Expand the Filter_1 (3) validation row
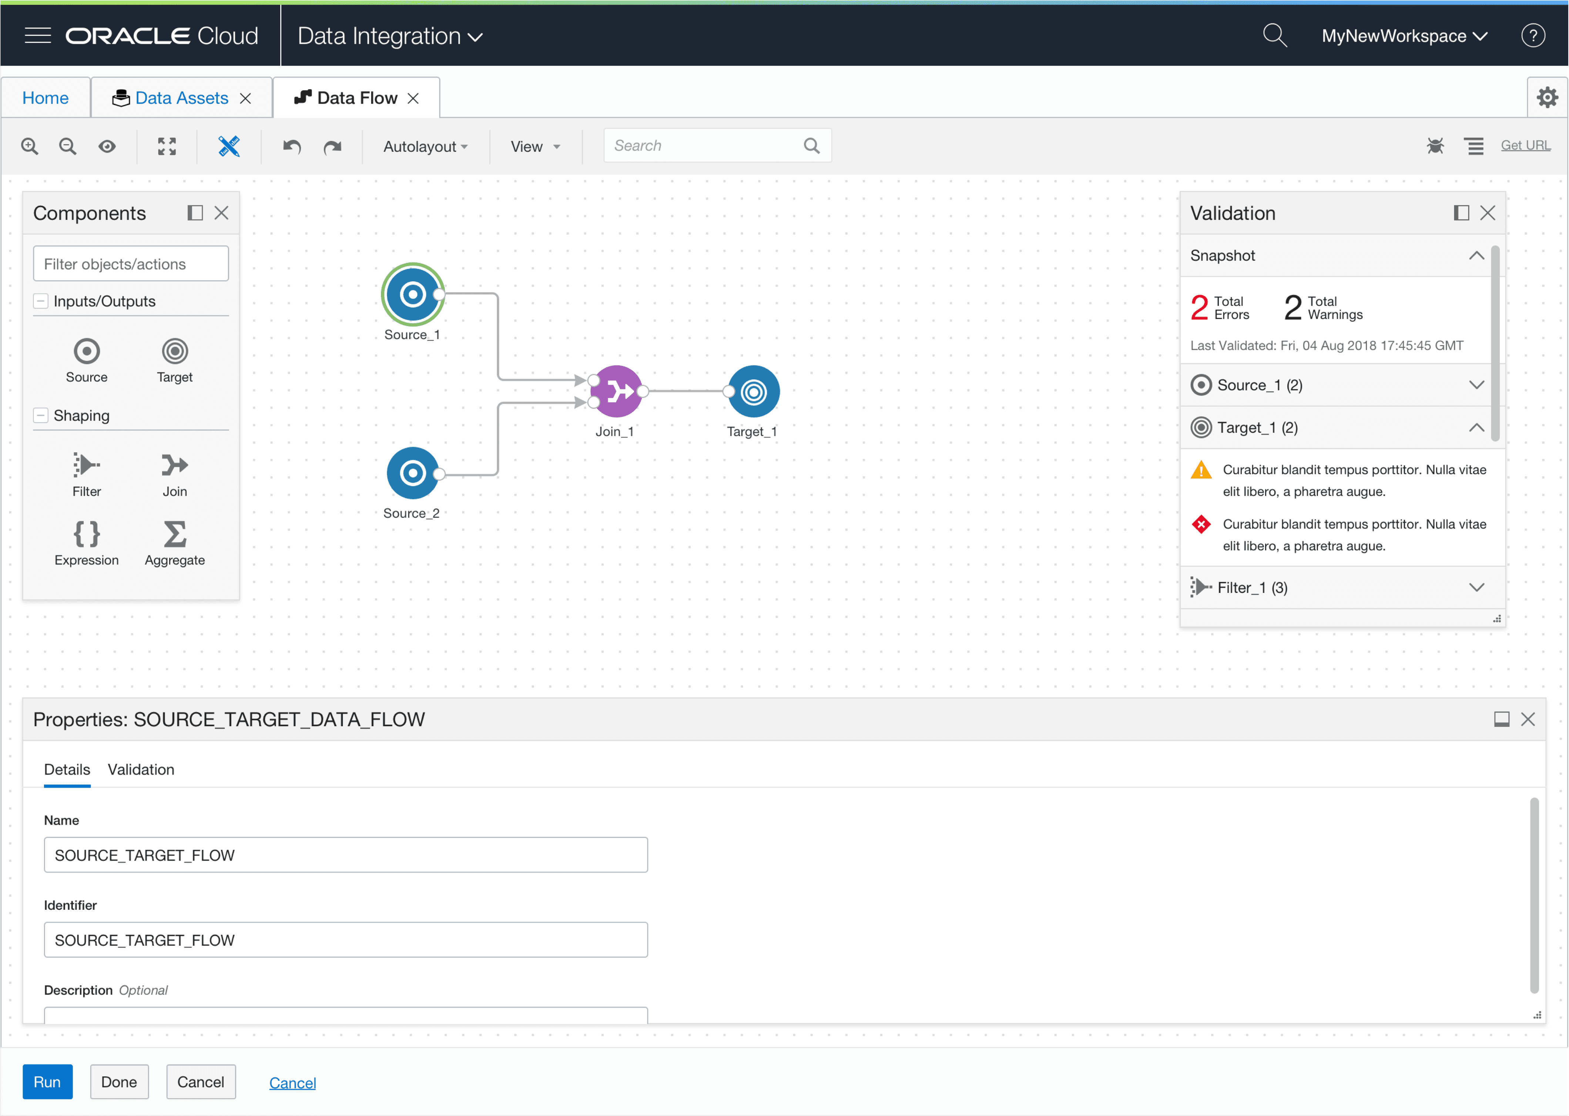This screenshot has height=1116, width=1569. click(1476, 587)
